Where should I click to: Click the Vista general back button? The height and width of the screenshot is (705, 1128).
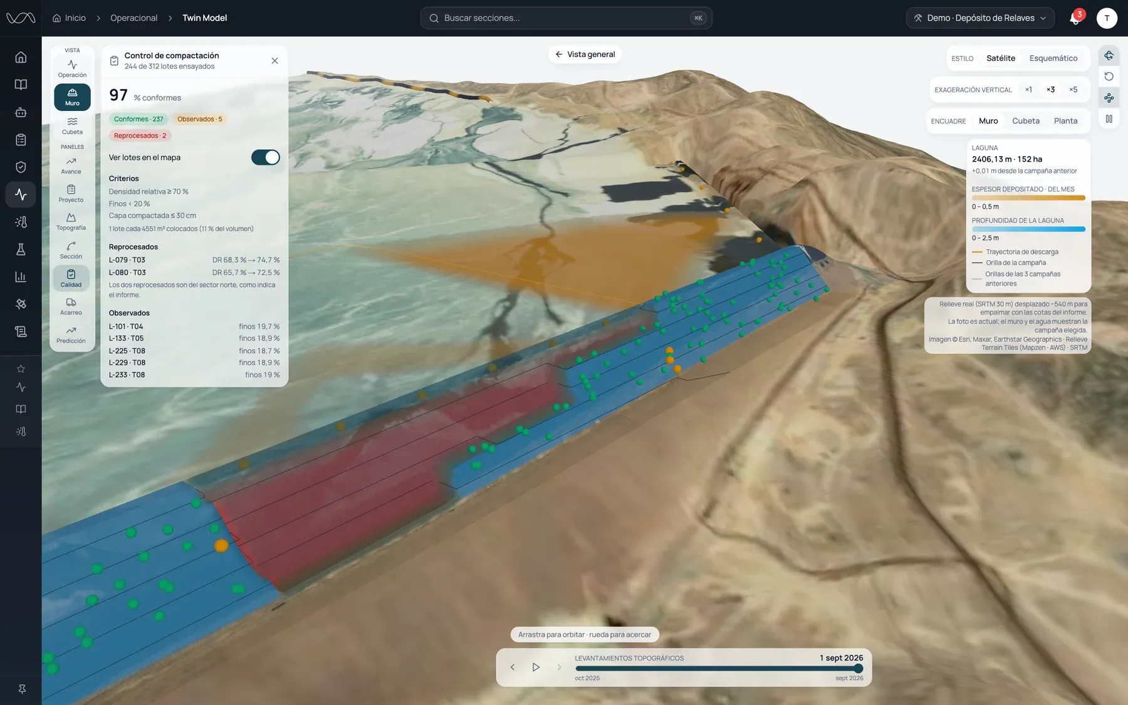[x=585, y=55]
